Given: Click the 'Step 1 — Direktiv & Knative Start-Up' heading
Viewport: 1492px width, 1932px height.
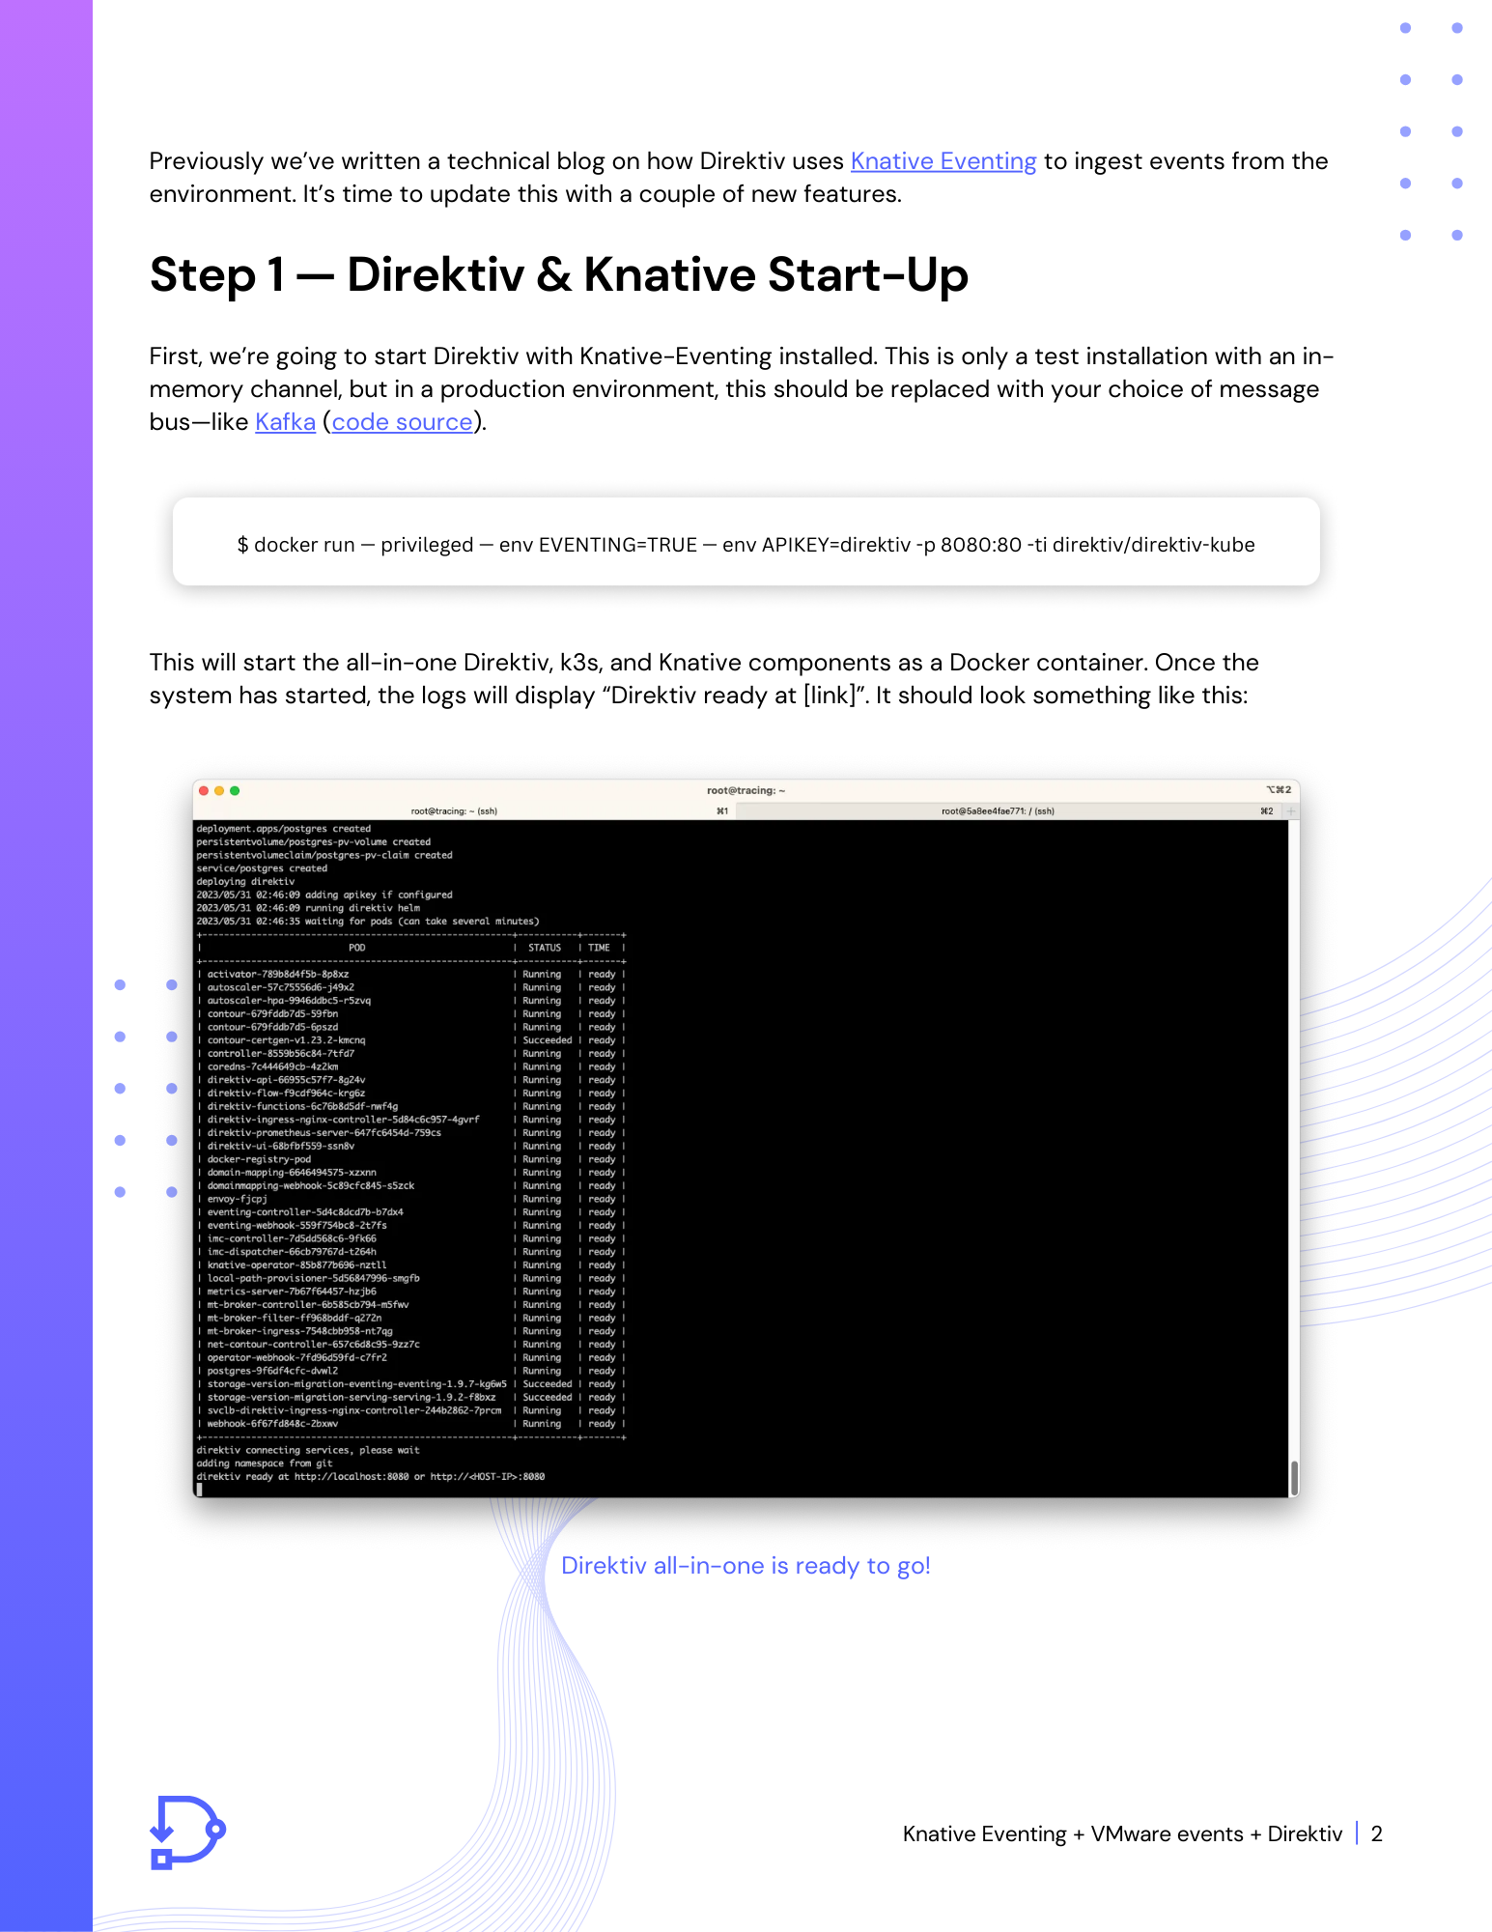Looking at the screenshot, I should tap(559, 275).
